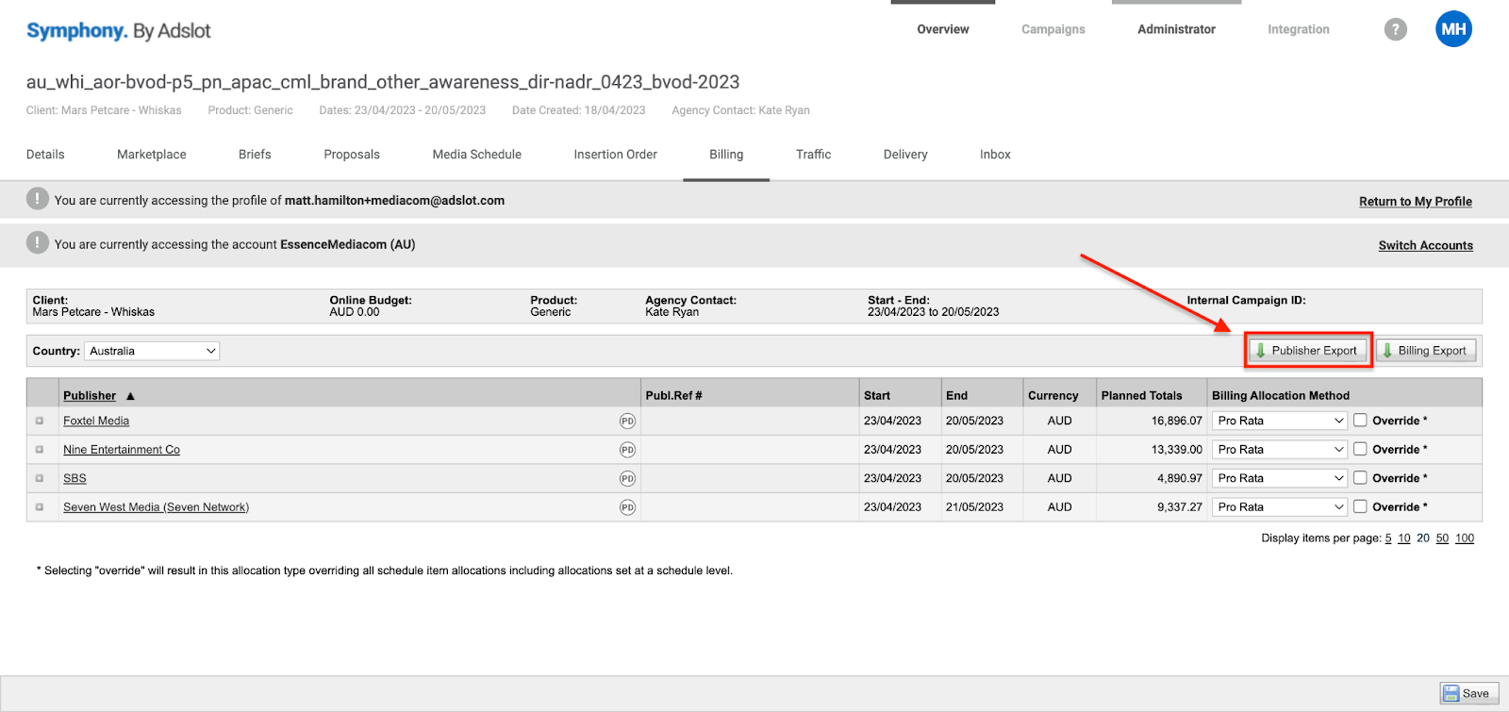Viewport: 1509px width, 712px height.
Task: Tick Override checkbox for Seven West Media
Action: [x=1360, y=506]
